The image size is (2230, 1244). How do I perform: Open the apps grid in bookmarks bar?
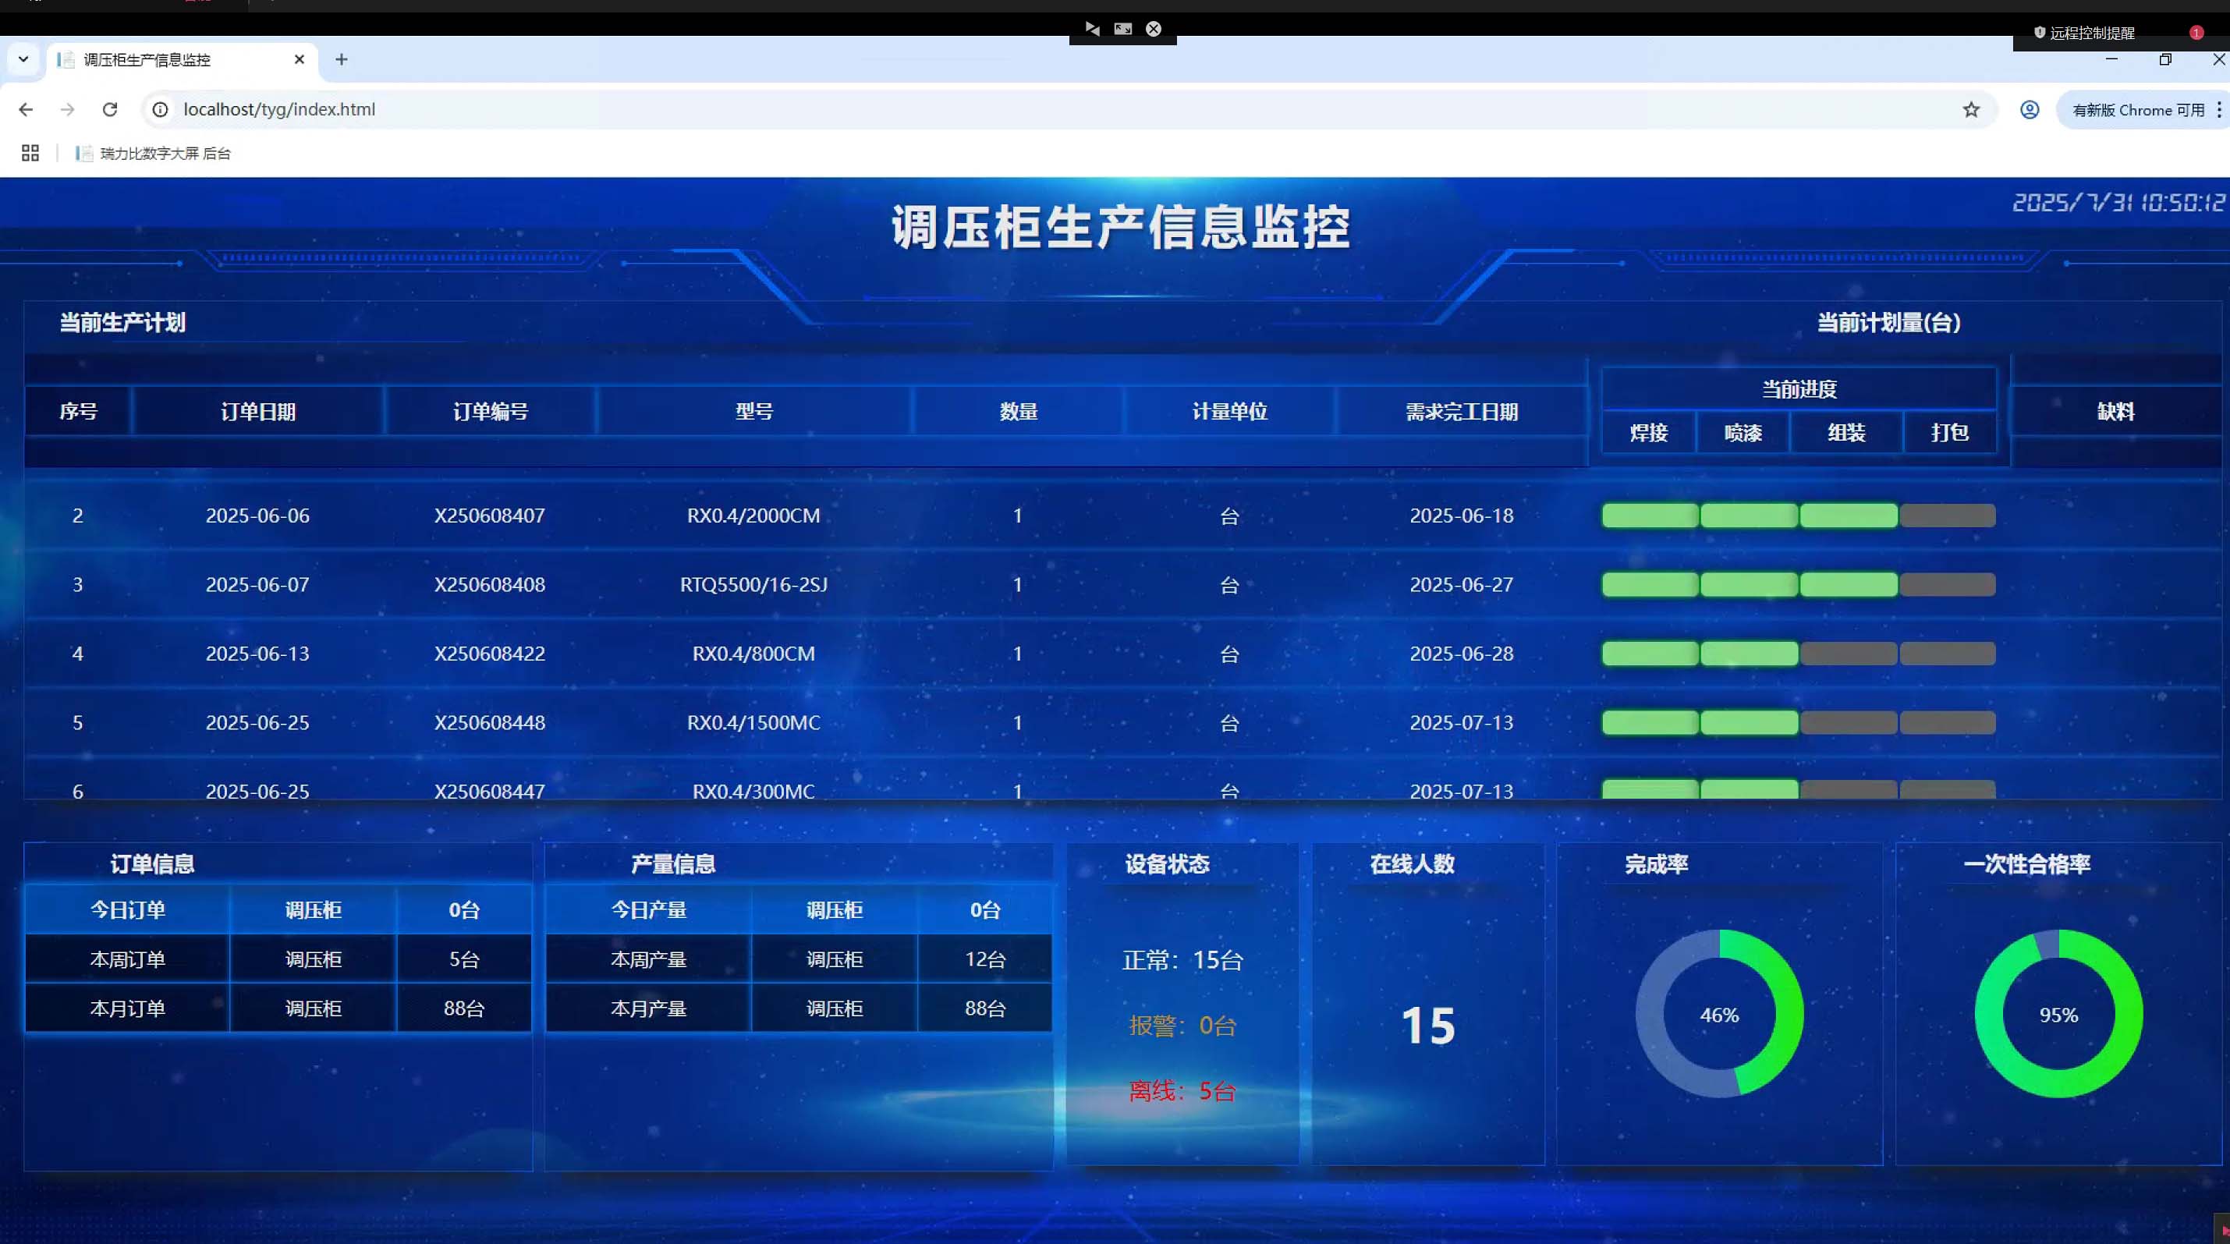tap(30, 153)
